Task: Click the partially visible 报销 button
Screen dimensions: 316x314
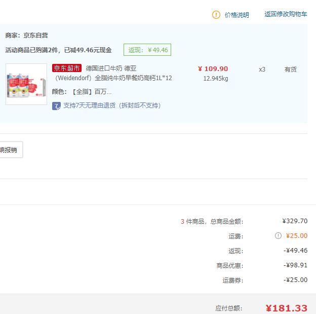Action: [11, 150]
